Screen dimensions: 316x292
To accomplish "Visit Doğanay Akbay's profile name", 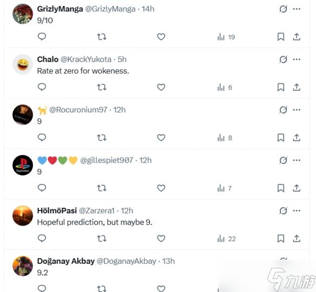I will (x=66, y=261).
